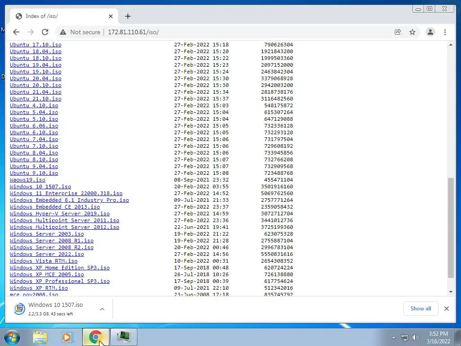Screen dimensions: 461x346
Task: Open the Waows19.iso link
Action: click(x=27, y=180)
